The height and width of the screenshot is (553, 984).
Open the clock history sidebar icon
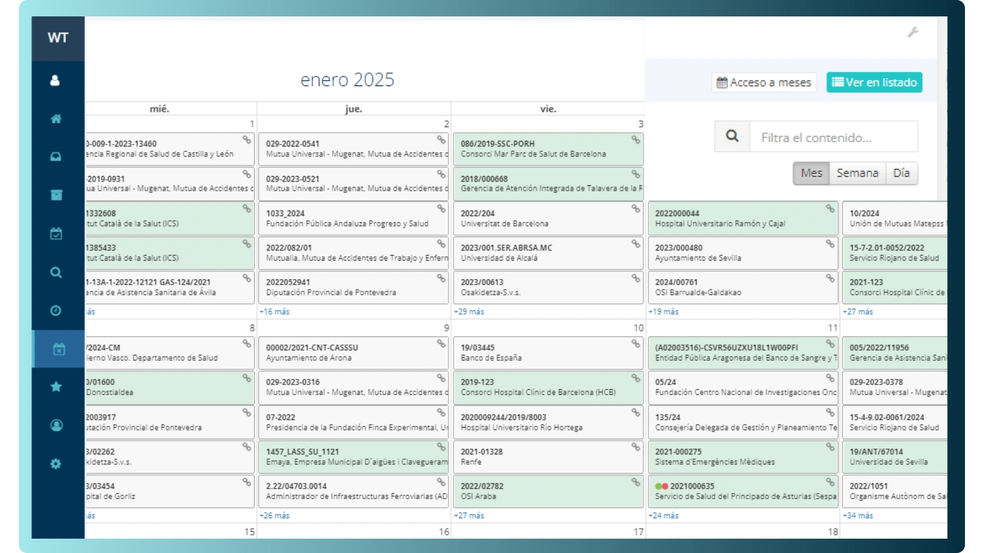[x=56, y=310]
